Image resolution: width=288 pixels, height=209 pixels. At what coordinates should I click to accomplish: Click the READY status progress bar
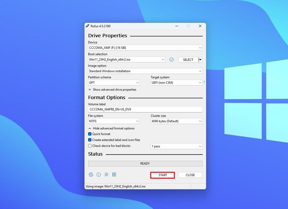[x=145, y=164]
